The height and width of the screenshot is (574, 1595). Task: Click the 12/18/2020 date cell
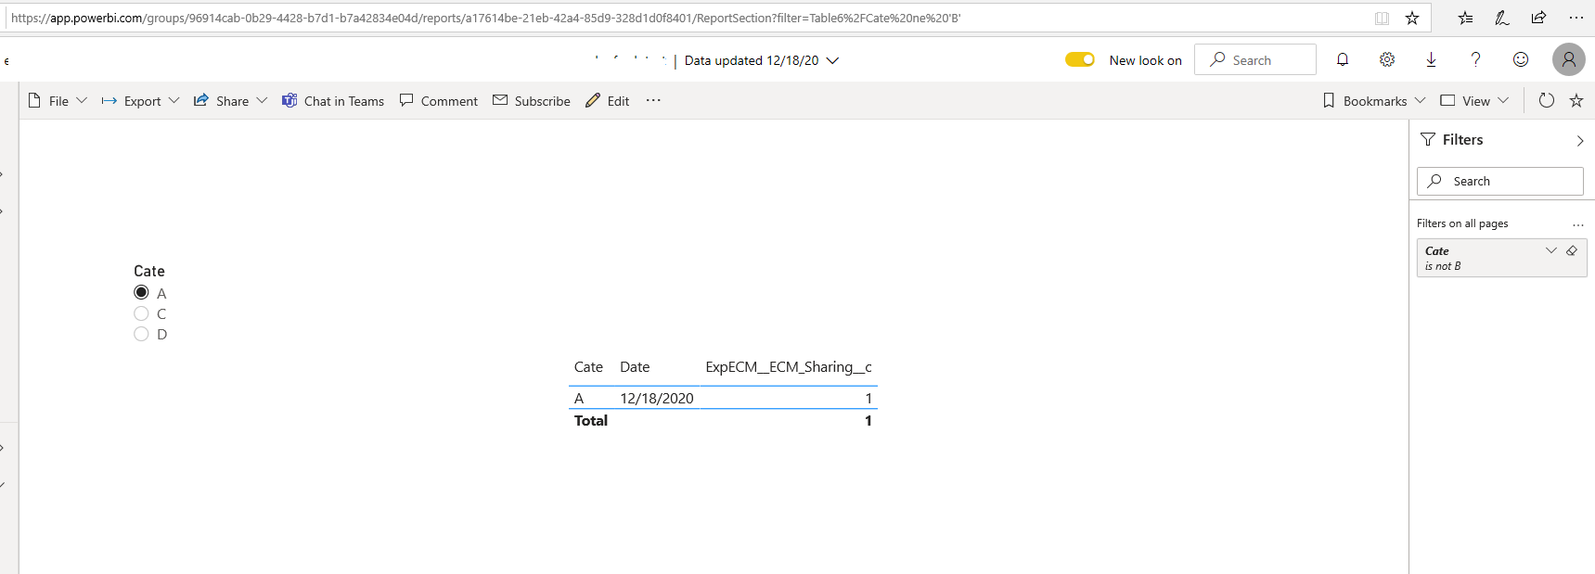coord(657,399)
